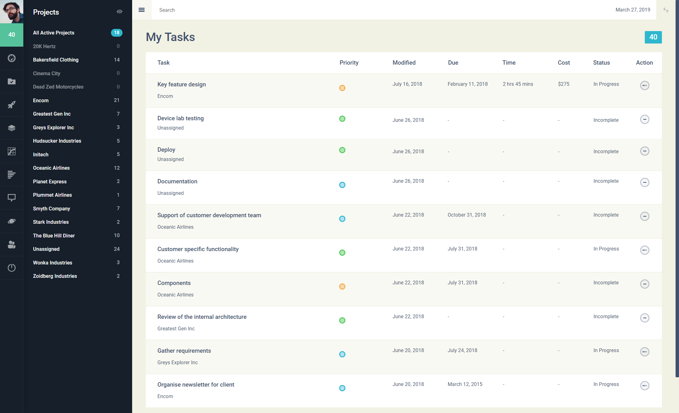This screenshot has width=679, height=413.
Task: Open the dashboard gauge icon in sidebar
Action: coord(12,58)
